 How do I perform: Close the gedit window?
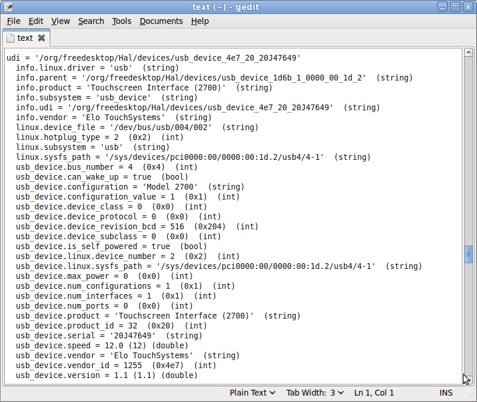click(468, 6)
